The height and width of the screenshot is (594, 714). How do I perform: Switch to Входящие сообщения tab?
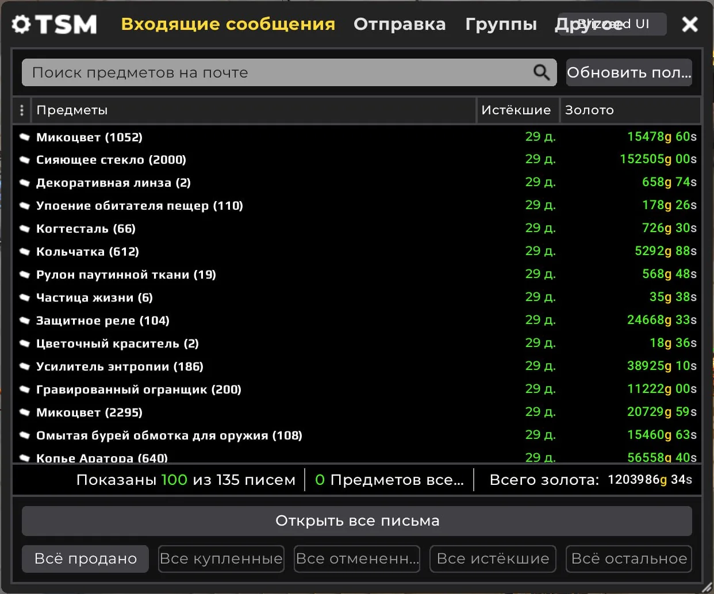(x=228, y=24)
